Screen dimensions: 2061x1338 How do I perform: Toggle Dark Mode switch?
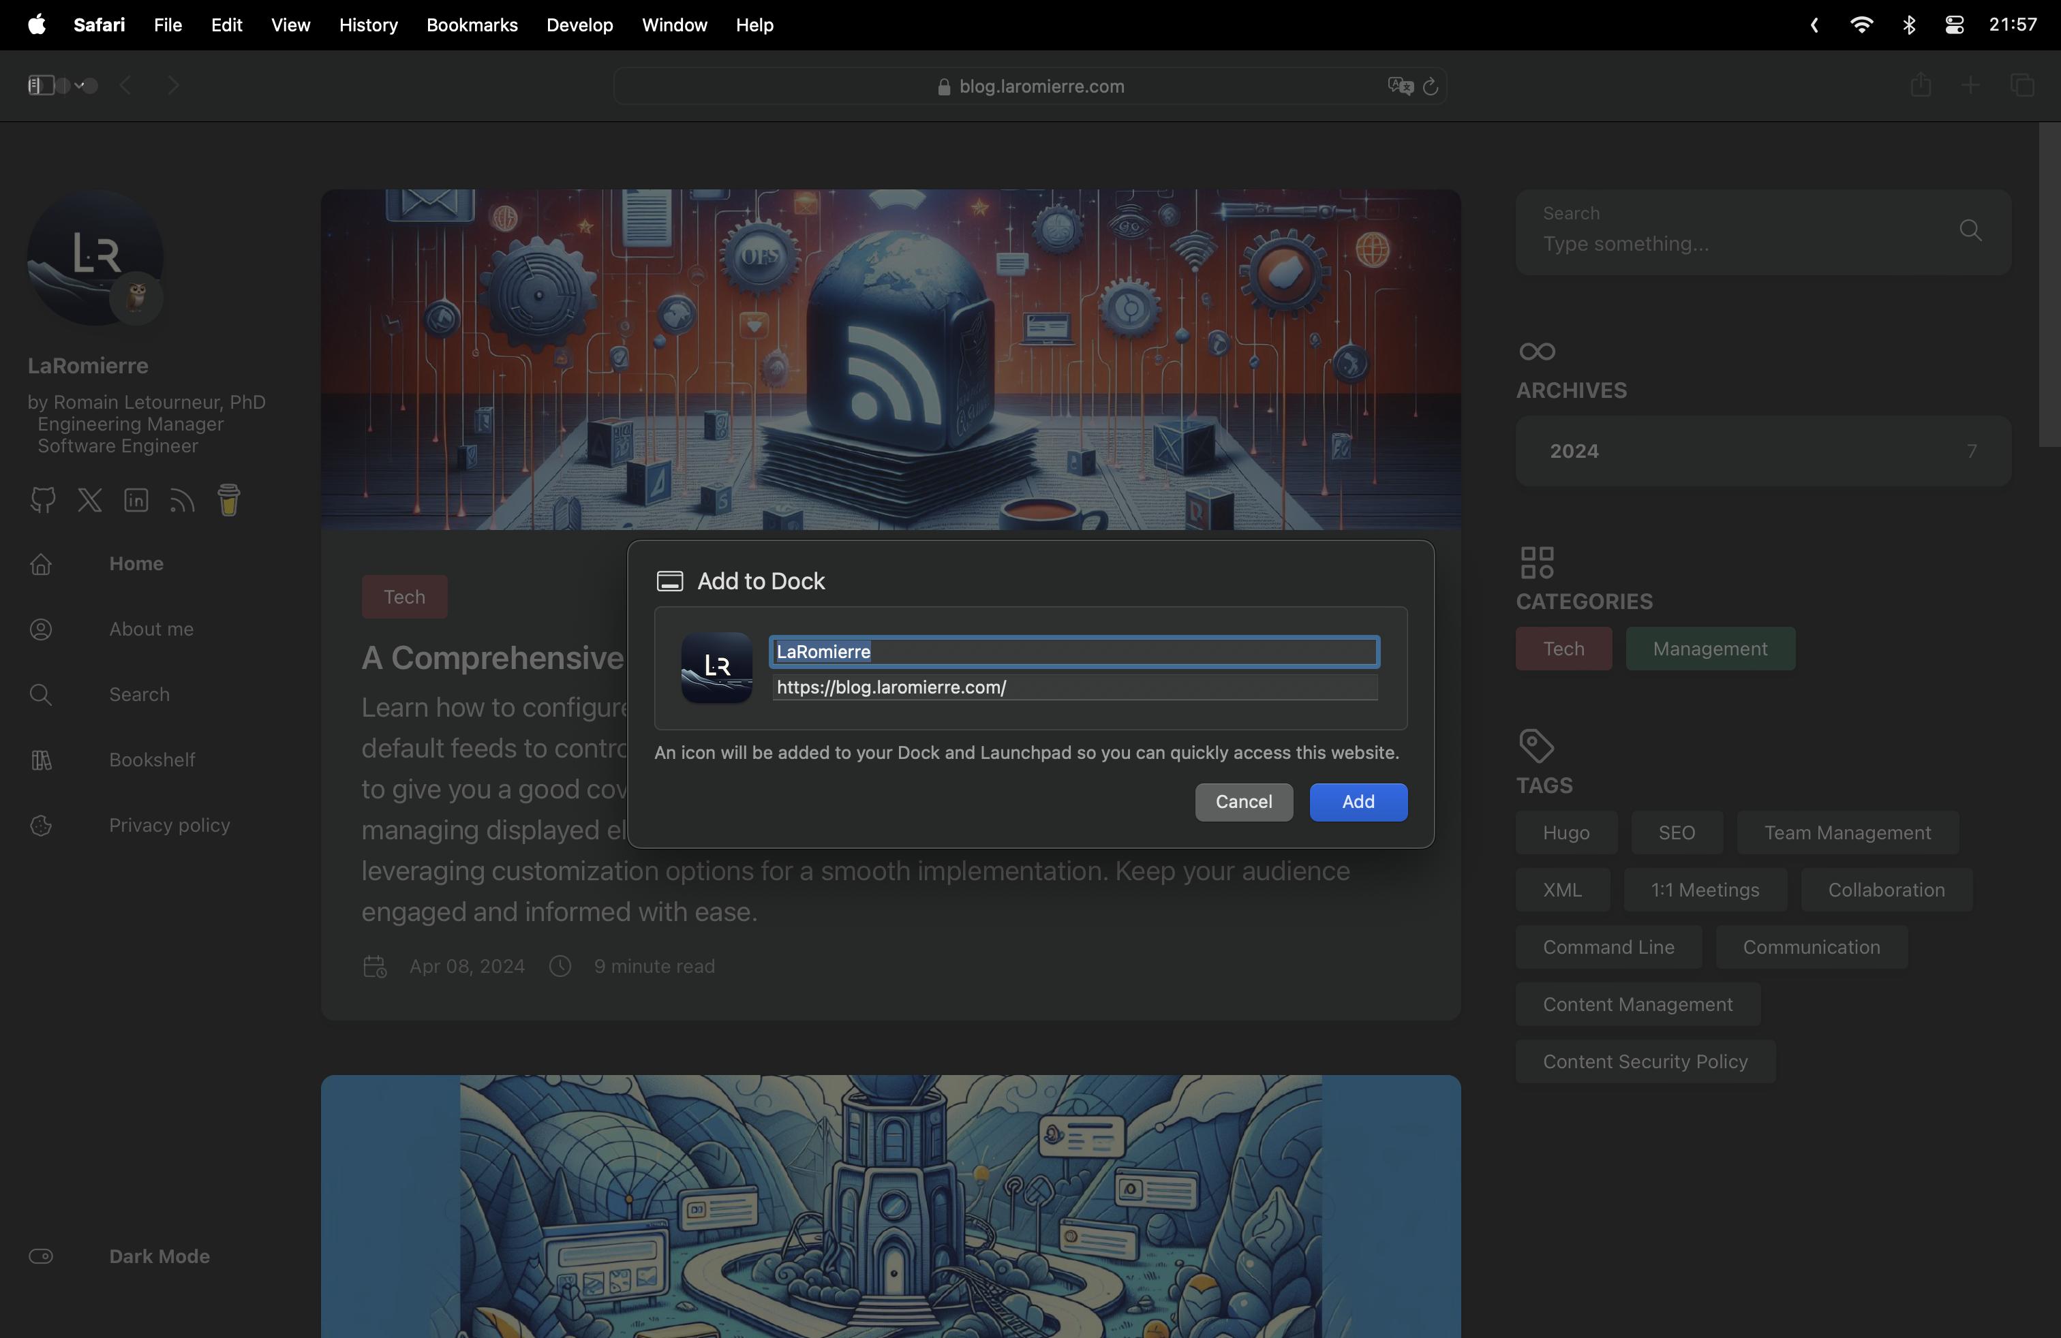click(41, 1256)
